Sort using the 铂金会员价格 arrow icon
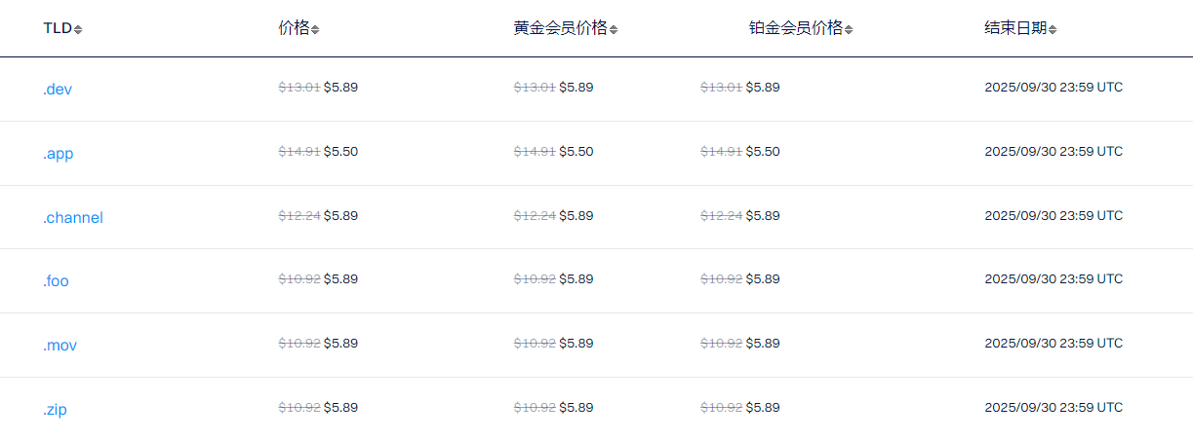This screenshot has width=1193, height=440. [x=849, y=29]
